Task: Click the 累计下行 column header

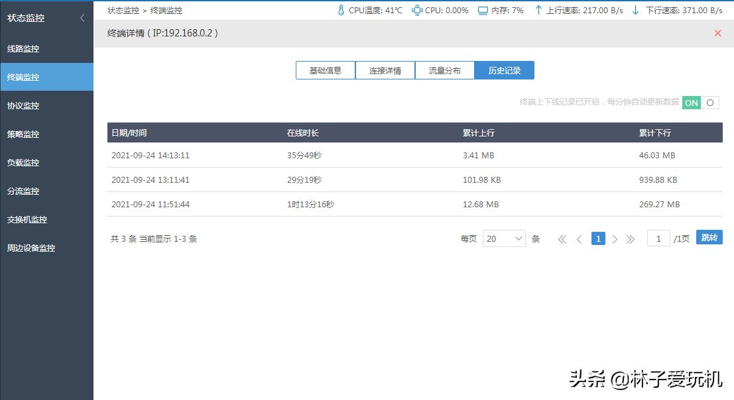Action: tap(655, 133)
